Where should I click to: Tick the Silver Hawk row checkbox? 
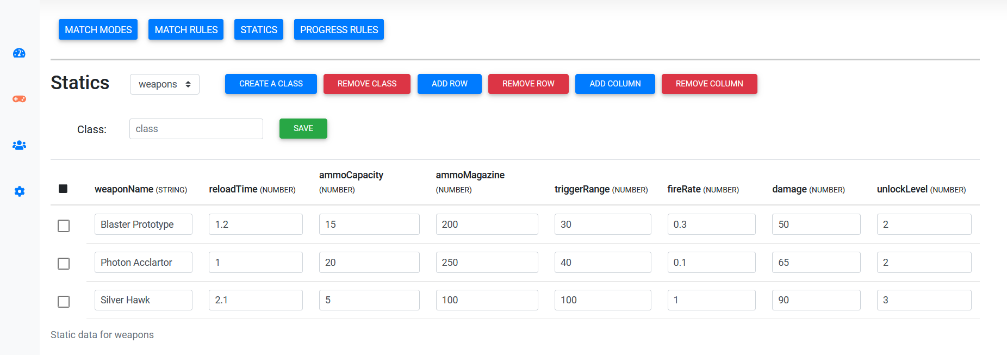[64, 302]
